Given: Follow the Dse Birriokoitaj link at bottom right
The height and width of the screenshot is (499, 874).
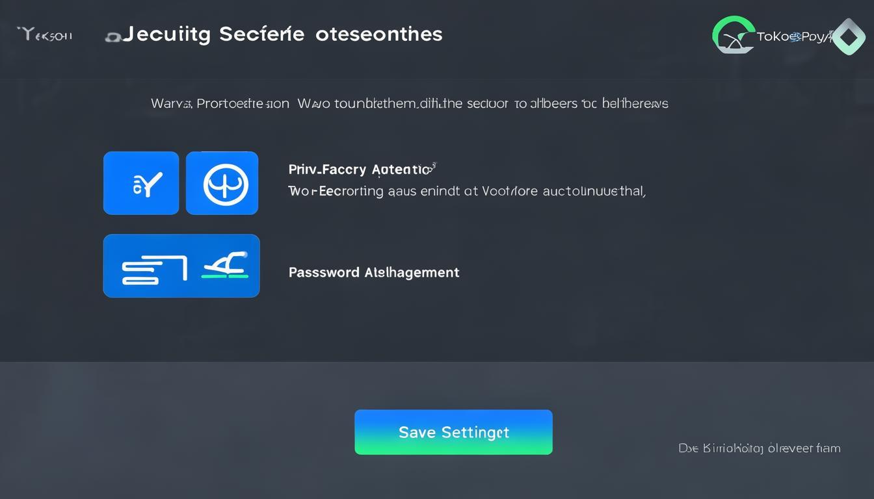Looking at the screenshot, I should [759, 448].
